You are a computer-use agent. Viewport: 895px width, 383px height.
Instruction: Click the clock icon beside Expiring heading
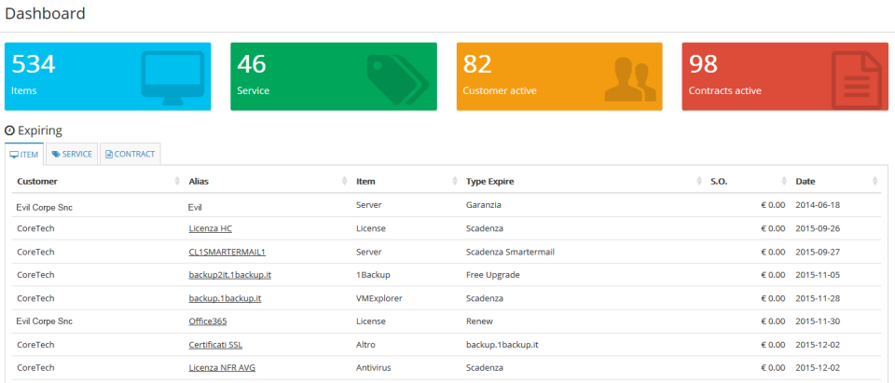pyautogui.click(x=9, y=130)
